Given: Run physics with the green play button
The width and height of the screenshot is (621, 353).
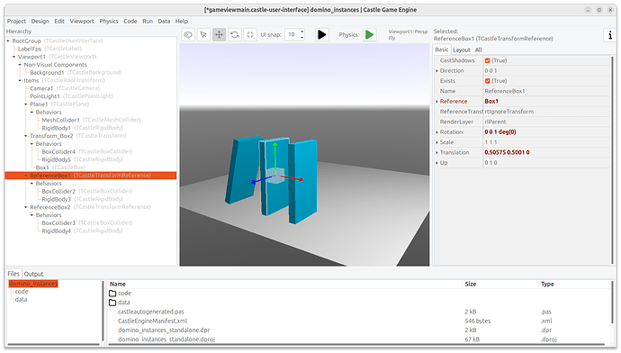Looking at the screenshot, I should tap(369, 35).
